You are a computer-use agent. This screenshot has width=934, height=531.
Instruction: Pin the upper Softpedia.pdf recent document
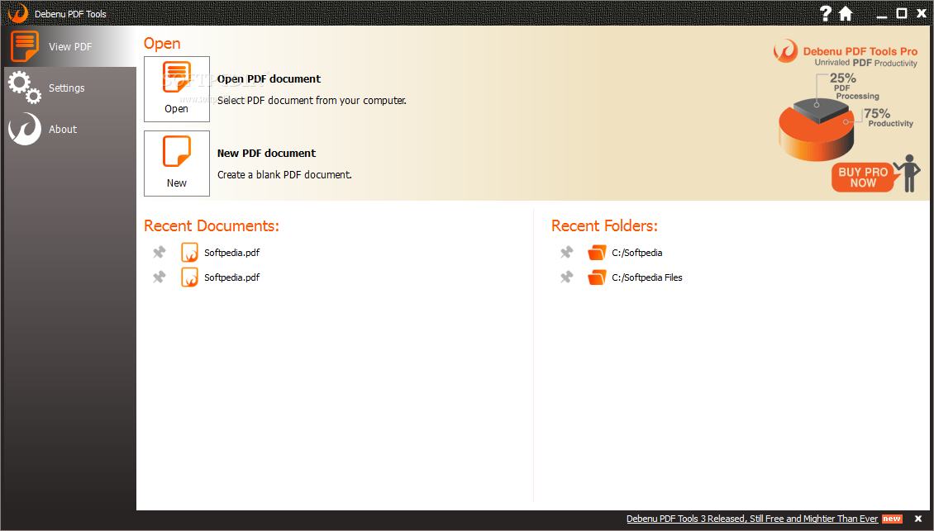pos(159,253)
